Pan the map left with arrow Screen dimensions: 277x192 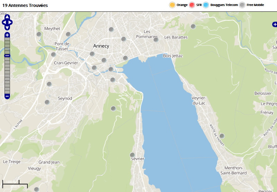point(3,22)
